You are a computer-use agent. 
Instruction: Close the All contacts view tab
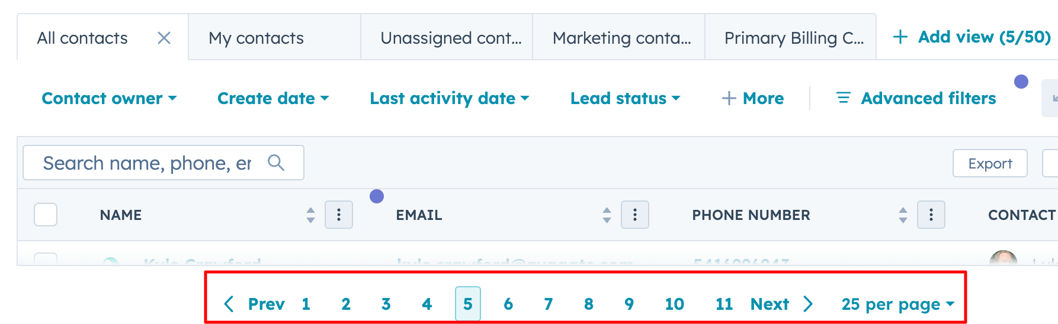tap(164, 38)
